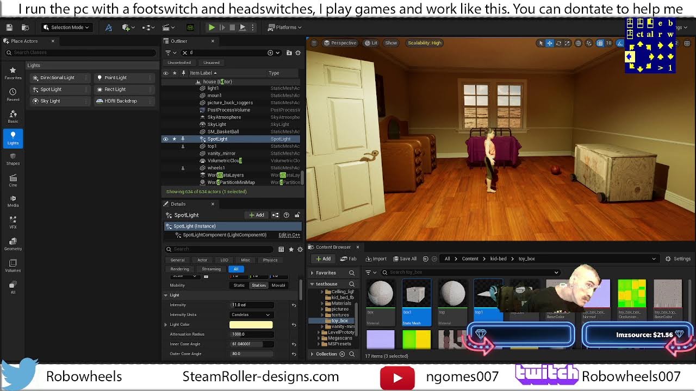Viewport: 696px width, 391px height.
Task: Select Static mobility option
Action: pyautogui.click(x=239, y=285)
